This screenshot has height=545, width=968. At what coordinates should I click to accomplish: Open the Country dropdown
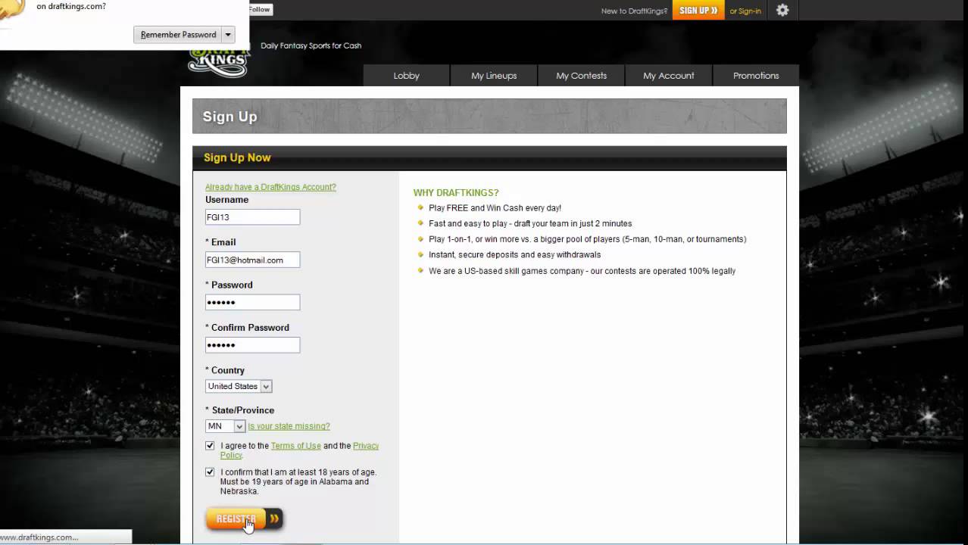click(239, 386)
